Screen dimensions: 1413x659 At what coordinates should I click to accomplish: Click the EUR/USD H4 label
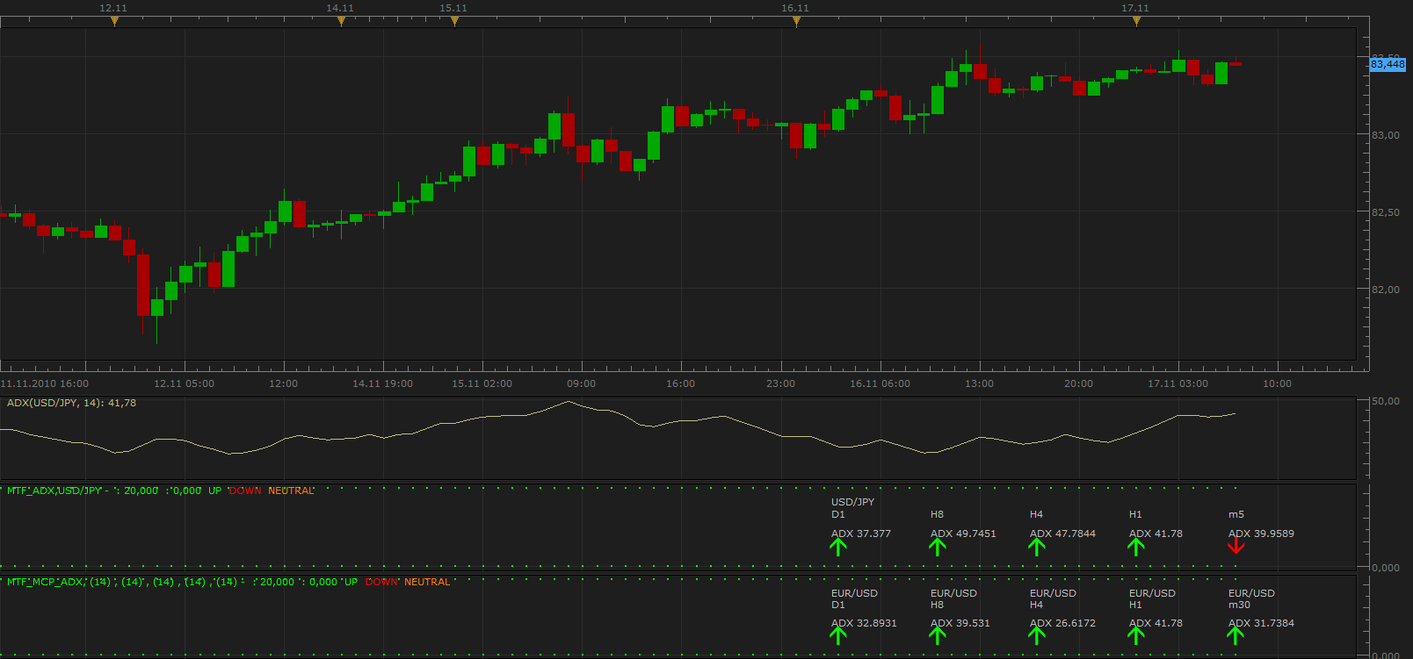pyautogui.click(x=1053, y=599)
